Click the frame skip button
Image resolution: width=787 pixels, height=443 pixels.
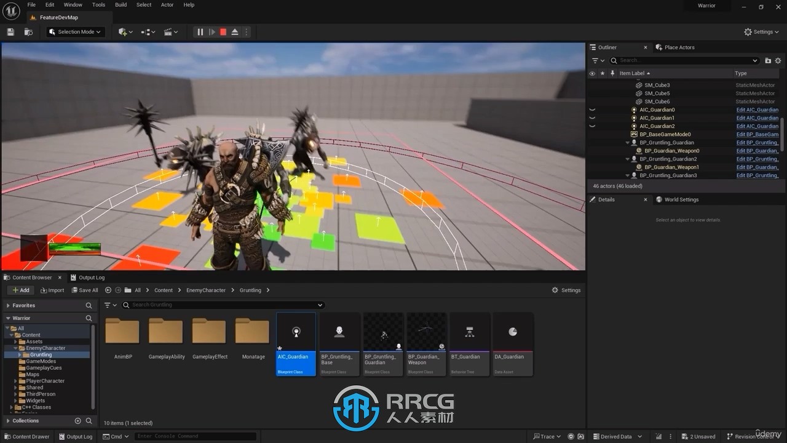[x=212, y=32]
